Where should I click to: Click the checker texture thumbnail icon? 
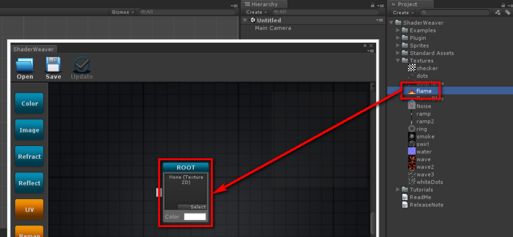click(412, 68)
